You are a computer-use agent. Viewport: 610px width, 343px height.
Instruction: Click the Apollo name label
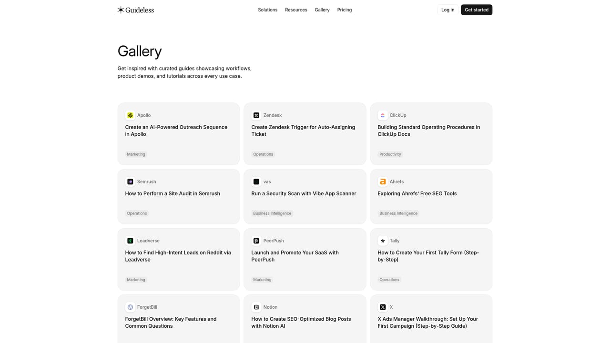pos(144,115)
